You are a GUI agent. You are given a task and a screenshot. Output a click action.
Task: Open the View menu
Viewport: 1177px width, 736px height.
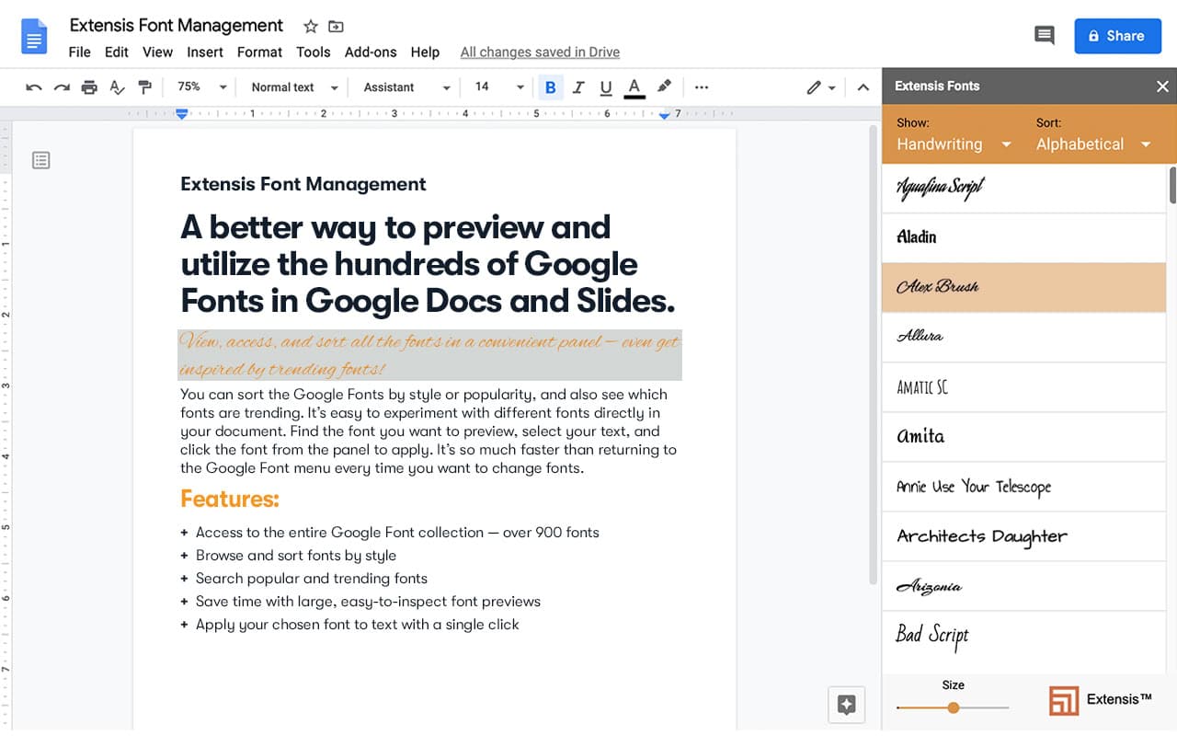[157, 52]
